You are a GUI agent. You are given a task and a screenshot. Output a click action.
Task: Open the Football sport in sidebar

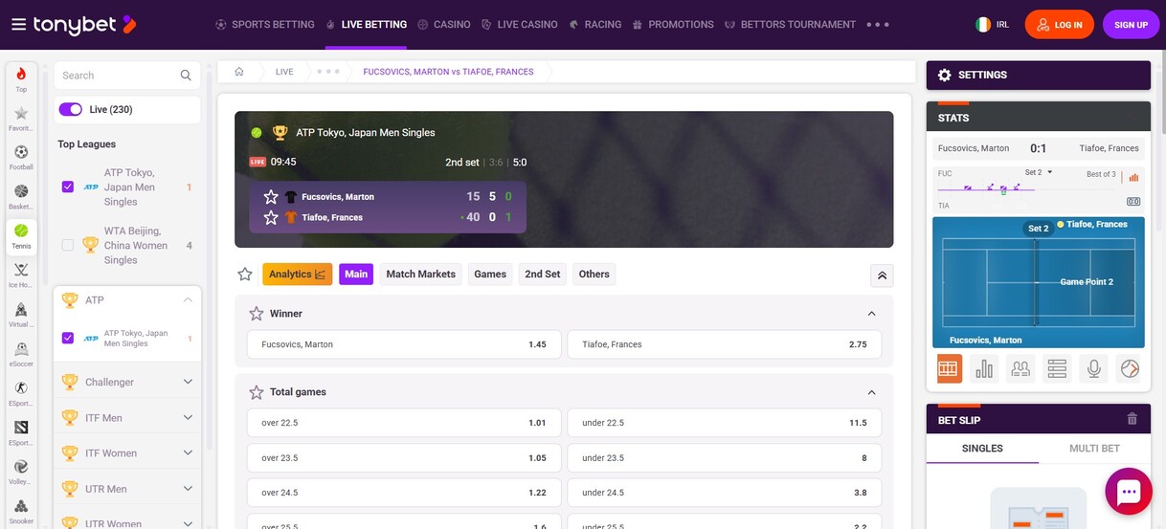(21, 157)
